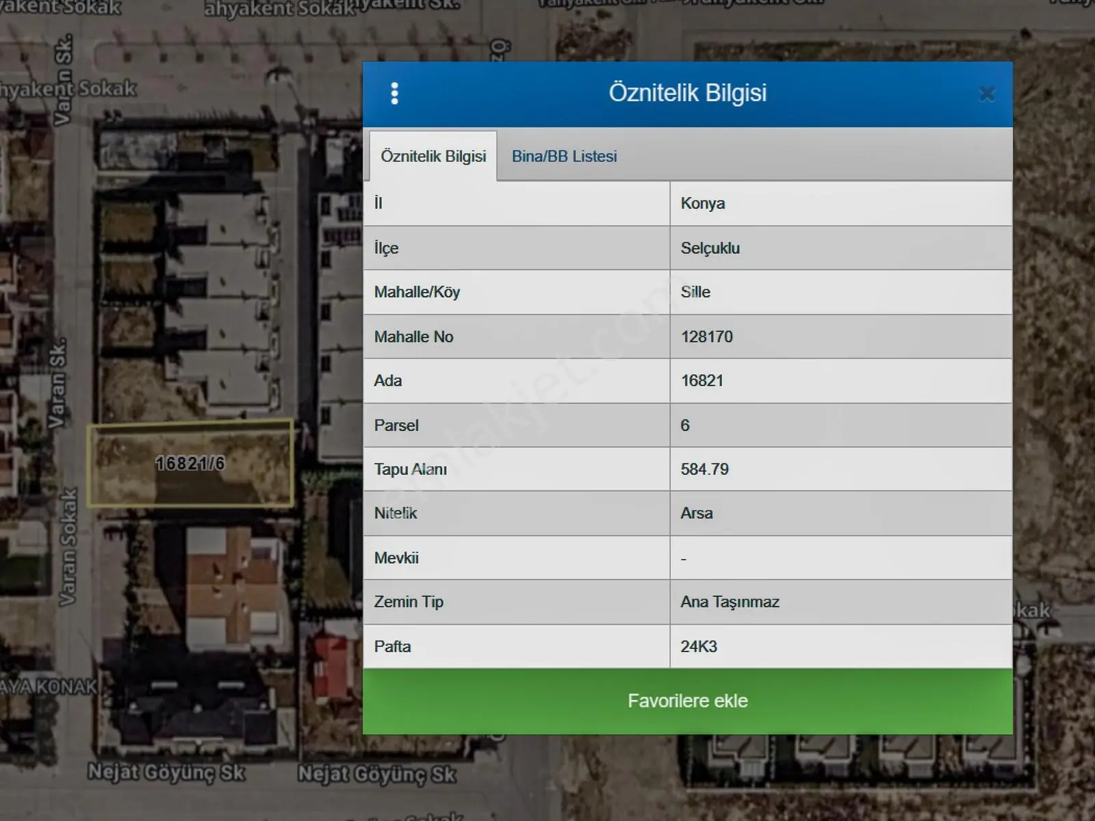Viewport: 1095px width, 821px height.
Task: Close the Öznitelik Bilgisi dialog
Action: tap(986, 94)
